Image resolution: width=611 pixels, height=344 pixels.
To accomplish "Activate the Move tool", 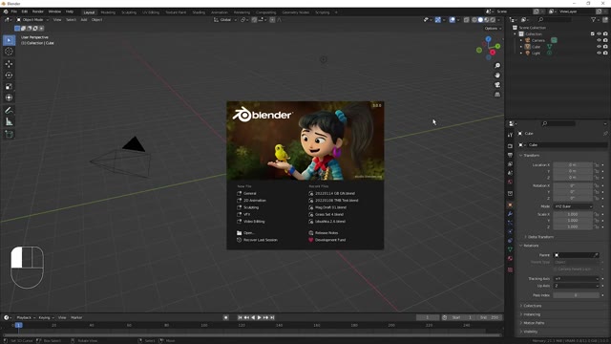I will point(9,64).
